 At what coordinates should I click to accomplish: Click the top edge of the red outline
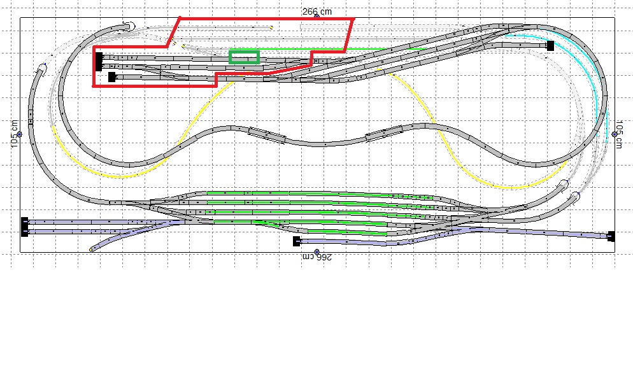[267, 18]
